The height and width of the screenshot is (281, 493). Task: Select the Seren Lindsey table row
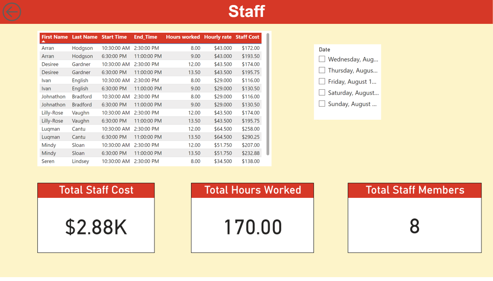[x=150, y=161]
